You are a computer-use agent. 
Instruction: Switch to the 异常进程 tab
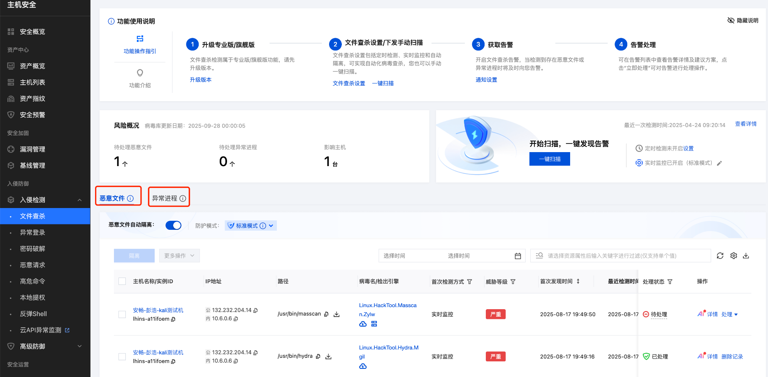165,198
